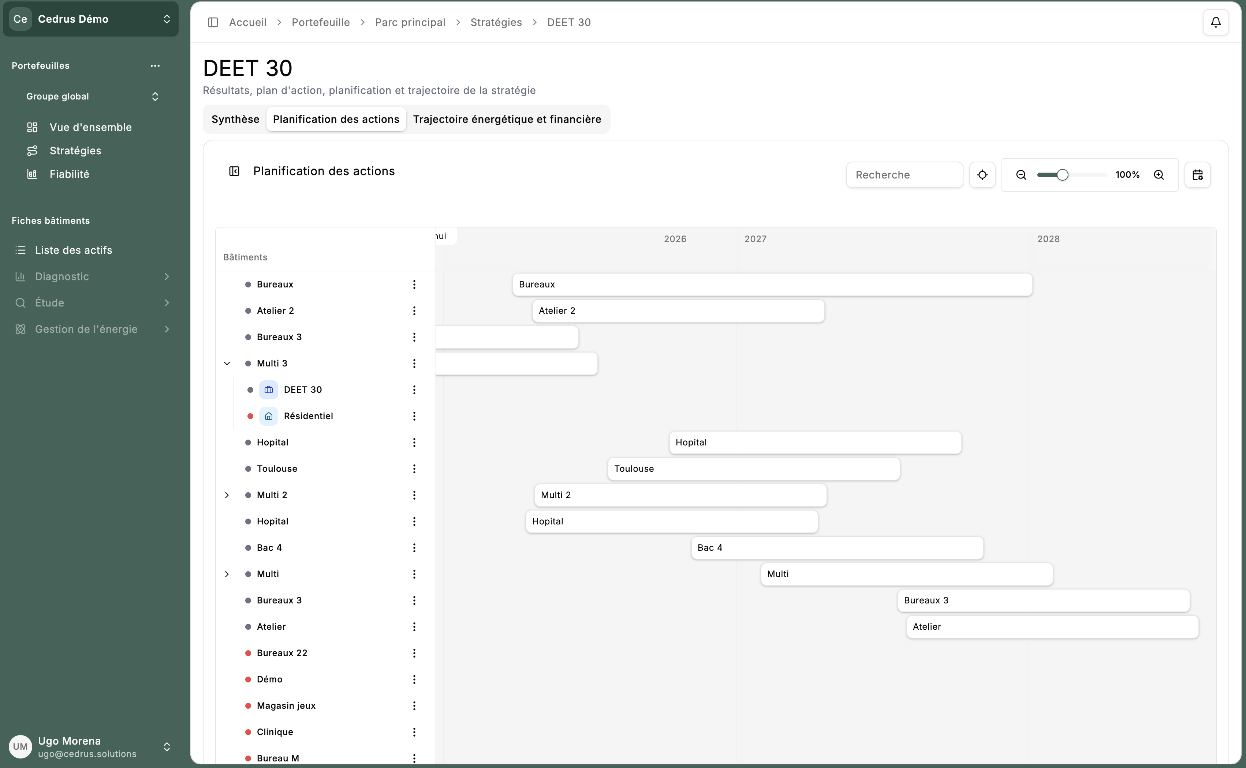The image size is (1246, 768).
Task: Collapse the building list panel icon
Action: click(x=234, y=171)
